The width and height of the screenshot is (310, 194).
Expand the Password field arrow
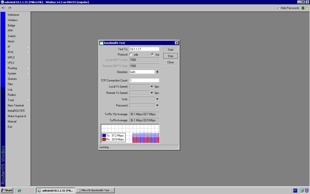157,105
